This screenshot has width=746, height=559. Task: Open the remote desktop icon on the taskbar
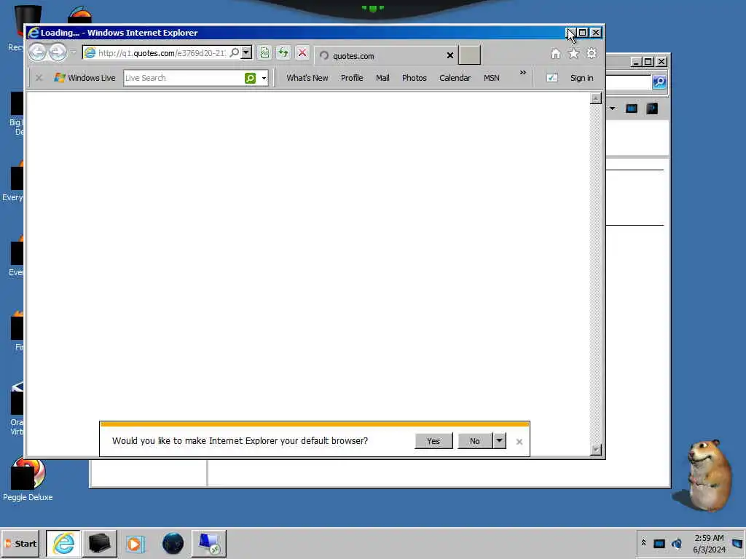pyautogui.click(x=209, y=543)
